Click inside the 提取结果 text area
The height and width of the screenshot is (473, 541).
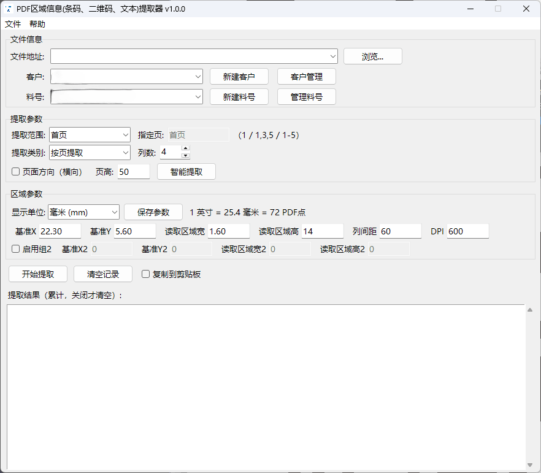(266, 386)
